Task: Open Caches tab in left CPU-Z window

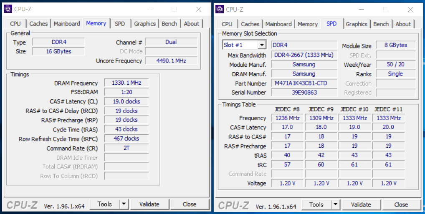Action: (x=38, y=23)
